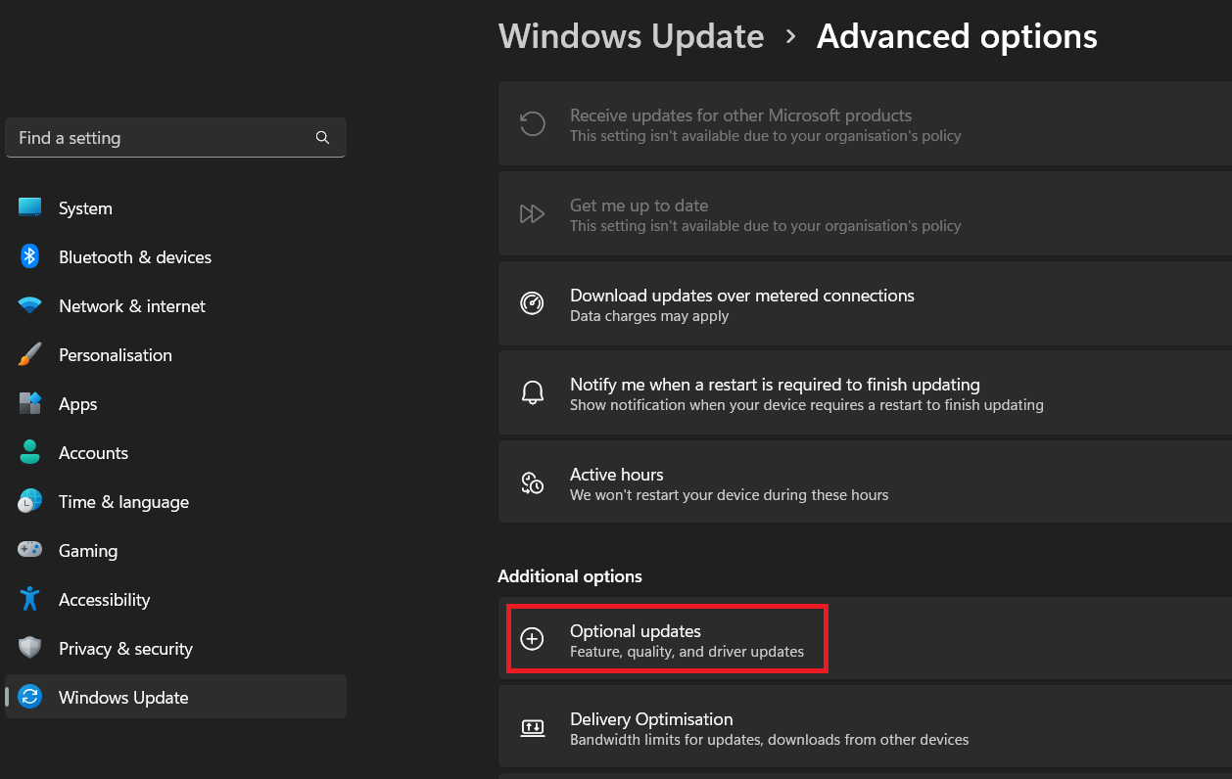Click the Optional updates plus icon
1232x779 pixels.
point(532,639)
